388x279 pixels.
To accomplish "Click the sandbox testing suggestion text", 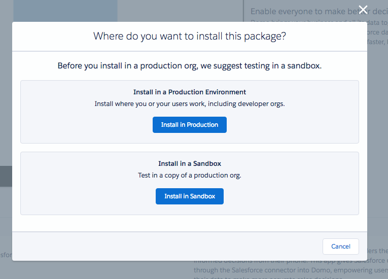I will [x=189, y=66].
